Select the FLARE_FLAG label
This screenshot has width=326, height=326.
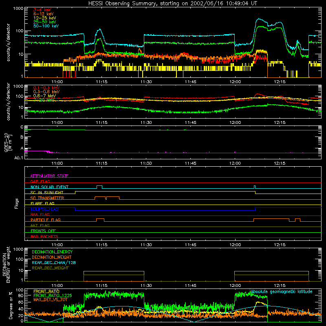point(42,203)
